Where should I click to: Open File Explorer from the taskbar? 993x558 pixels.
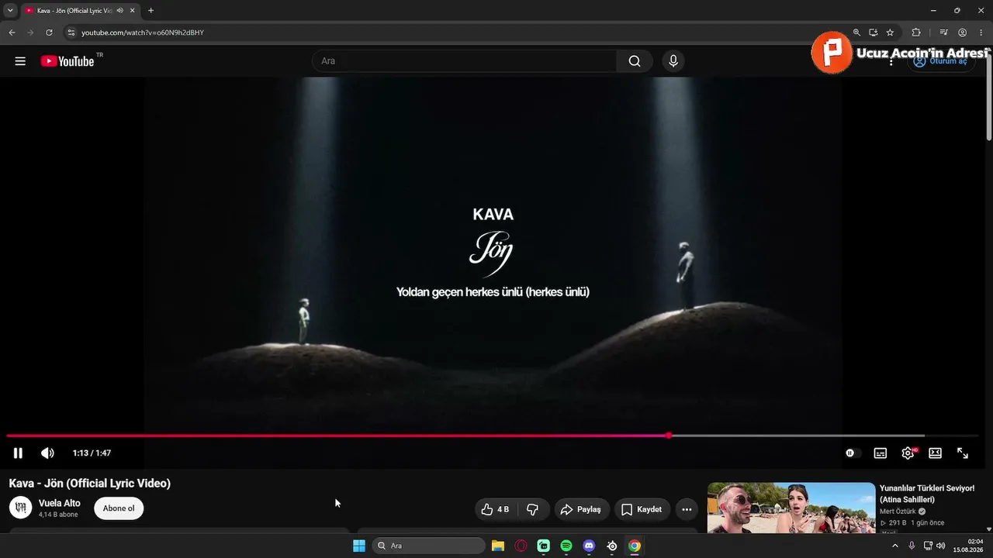pos(498,546)
